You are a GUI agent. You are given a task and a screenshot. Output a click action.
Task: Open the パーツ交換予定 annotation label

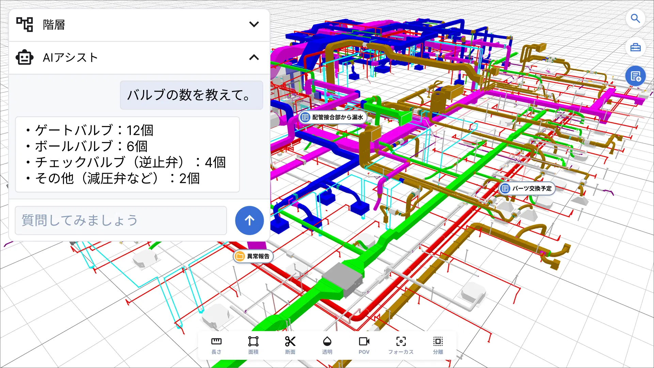[x=527, y=188]
